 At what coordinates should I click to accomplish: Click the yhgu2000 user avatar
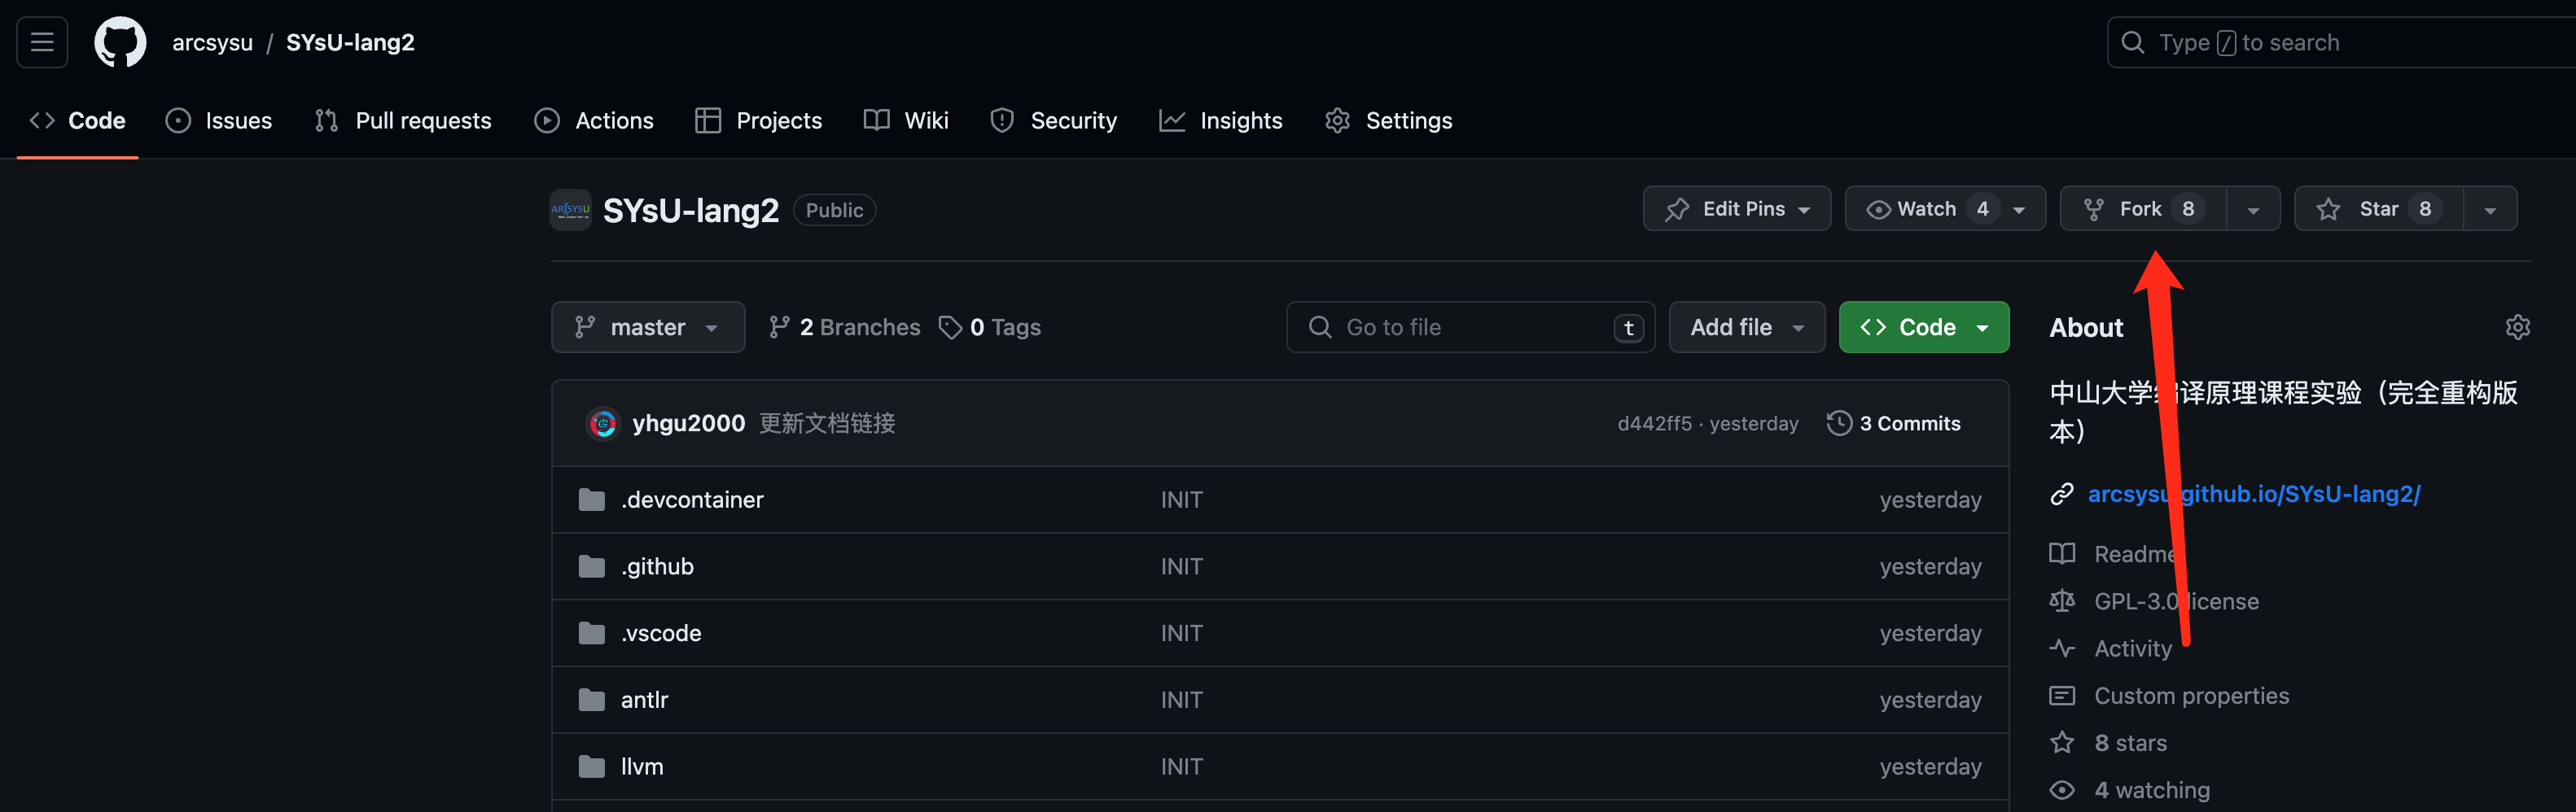(x=602, y=423)
